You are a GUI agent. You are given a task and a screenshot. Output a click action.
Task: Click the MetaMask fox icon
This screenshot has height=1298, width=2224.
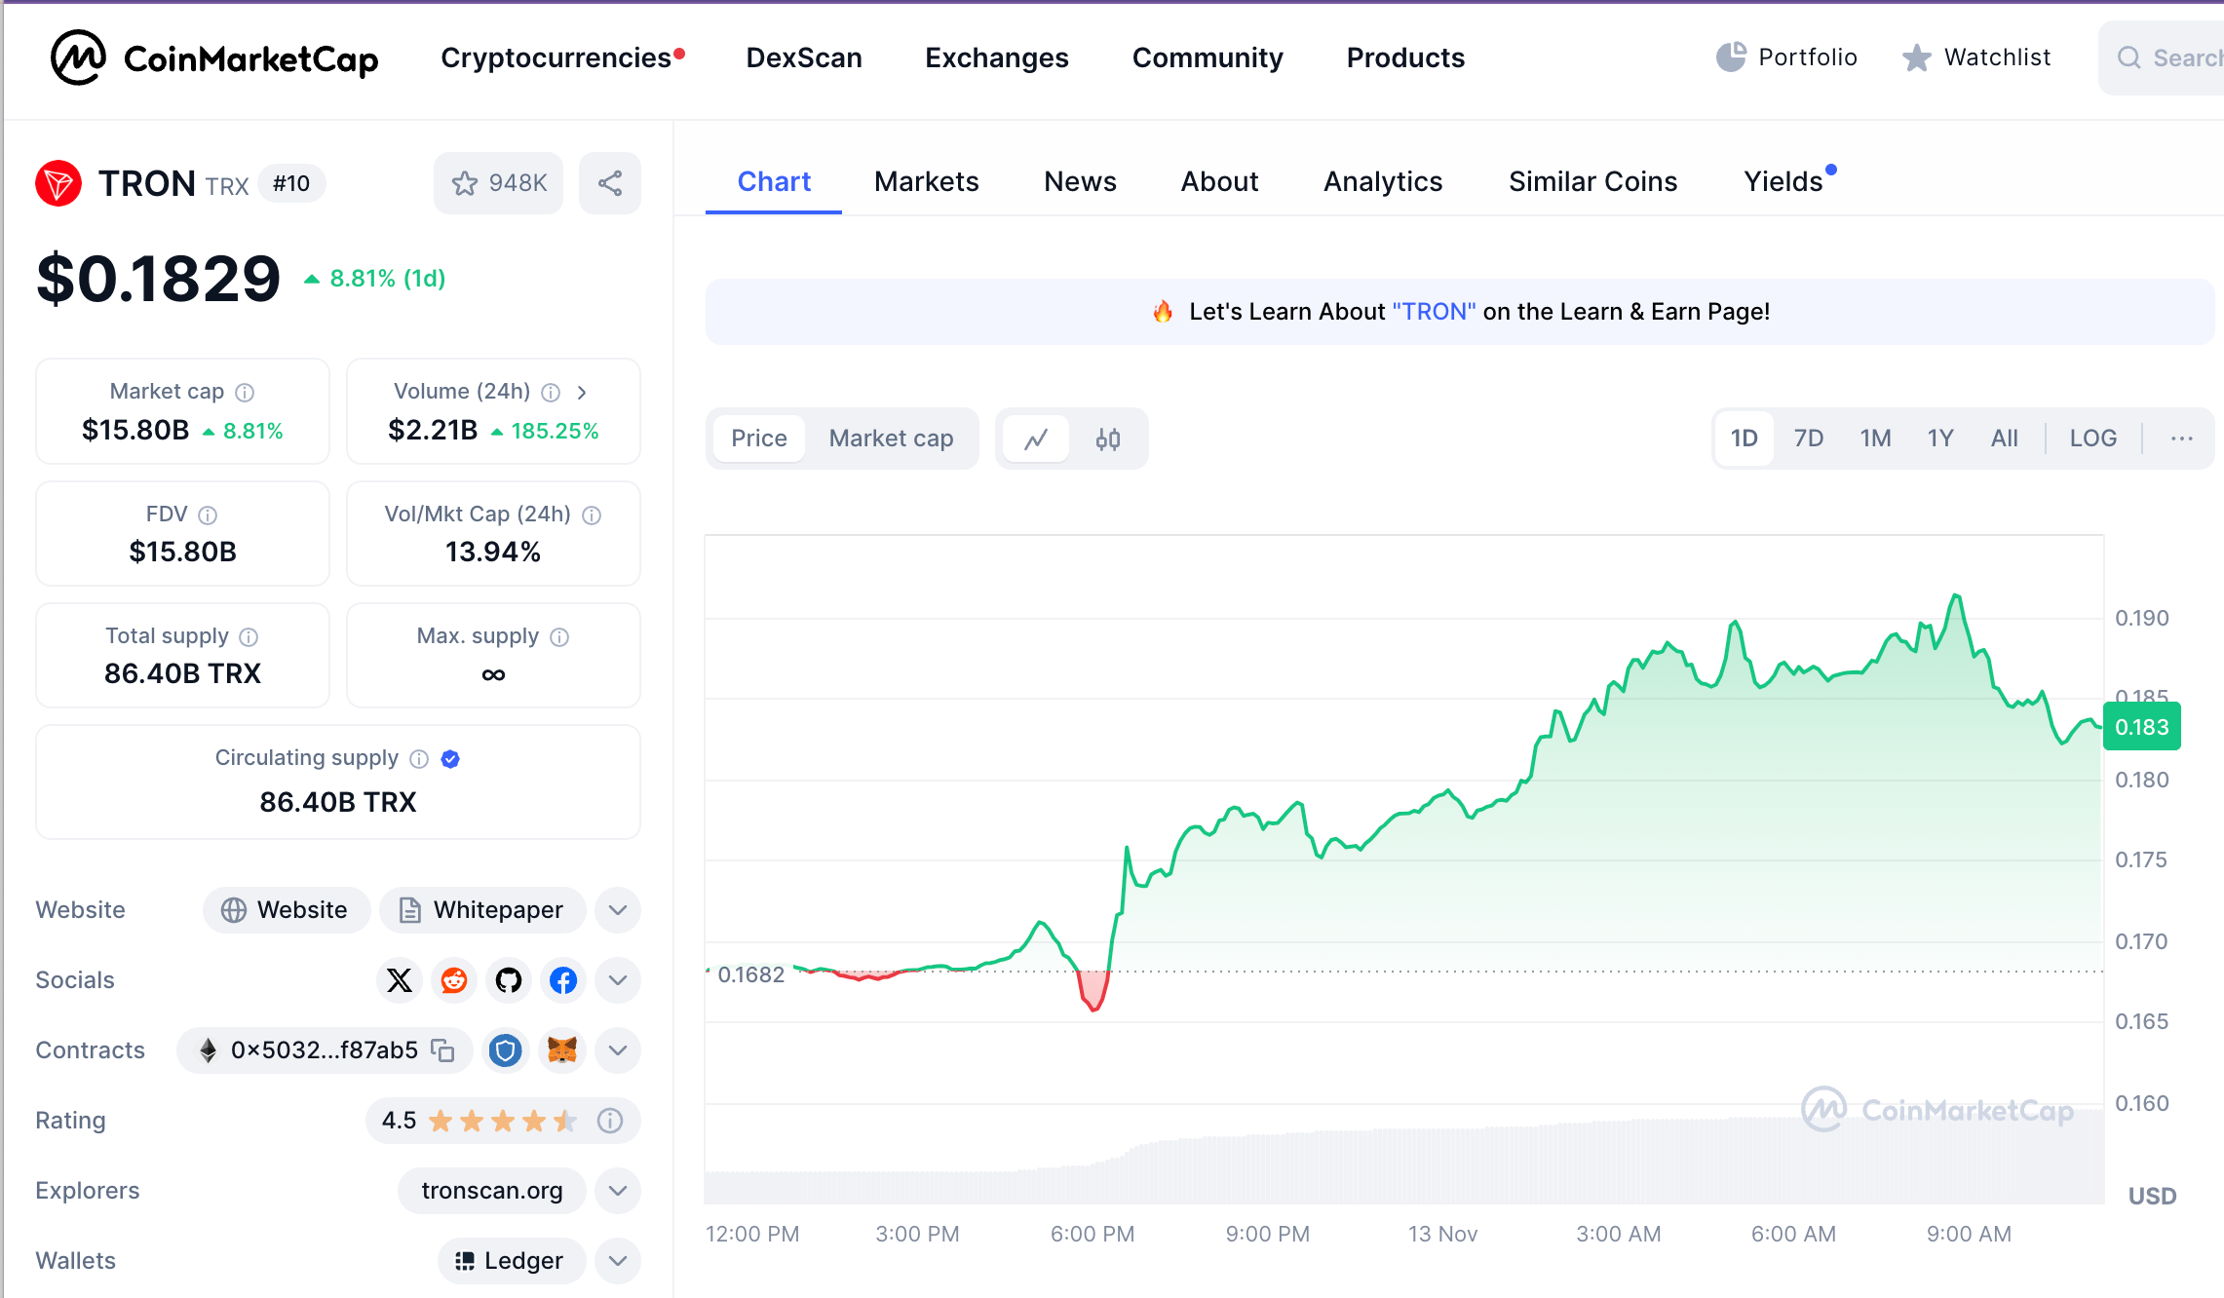pos(562,1050)
